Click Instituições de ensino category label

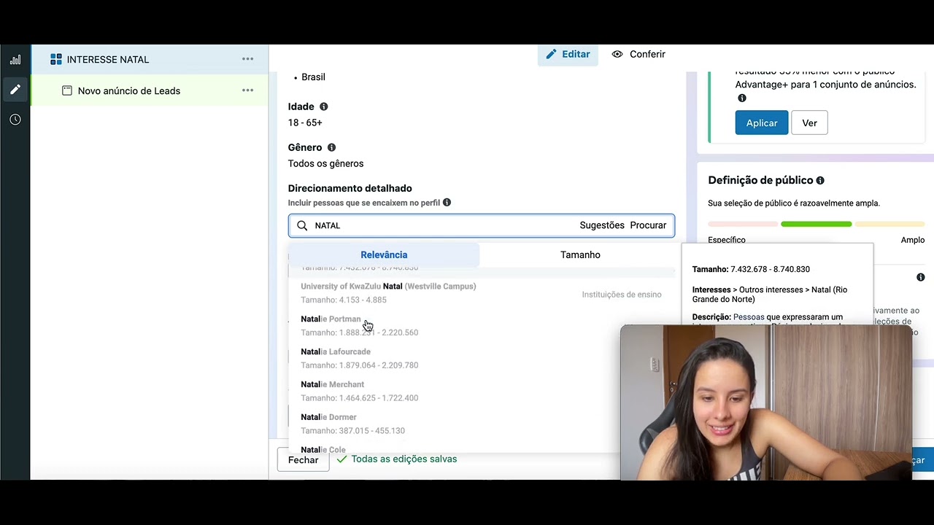(x=622, y=295)
